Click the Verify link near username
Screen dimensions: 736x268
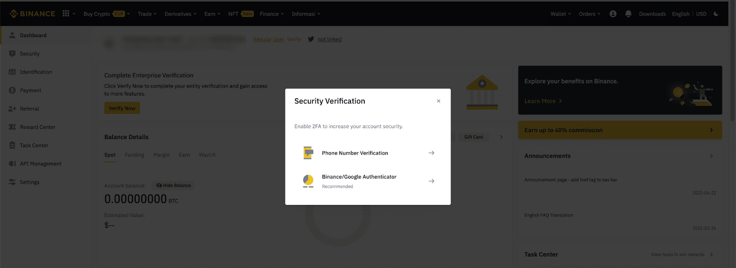(294, 39)
